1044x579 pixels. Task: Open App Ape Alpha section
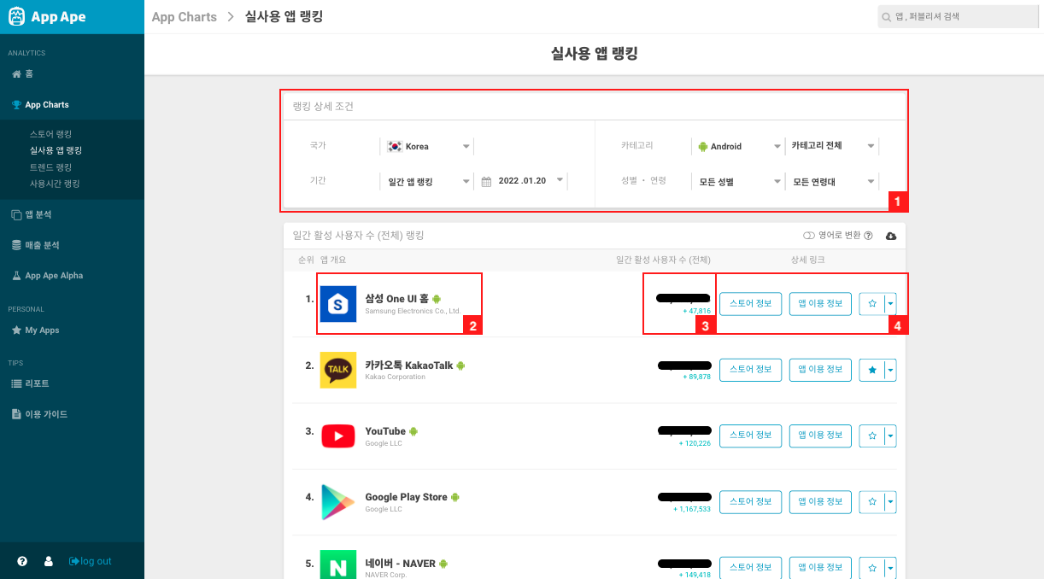[47, 276]
